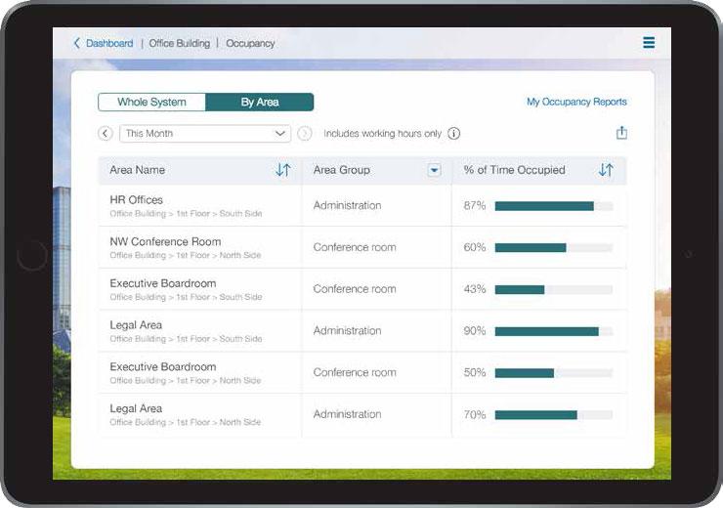Click the info icon beside working hours
The height and width of the screenshot is (508, 723).
coord(454,134)
